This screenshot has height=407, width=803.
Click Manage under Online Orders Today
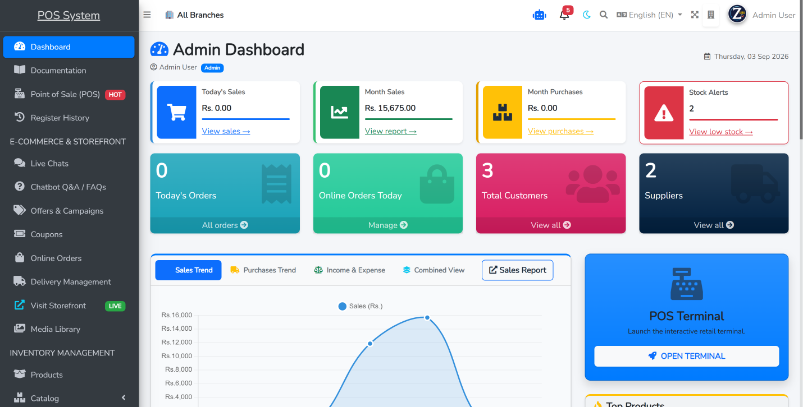[388, 225]
